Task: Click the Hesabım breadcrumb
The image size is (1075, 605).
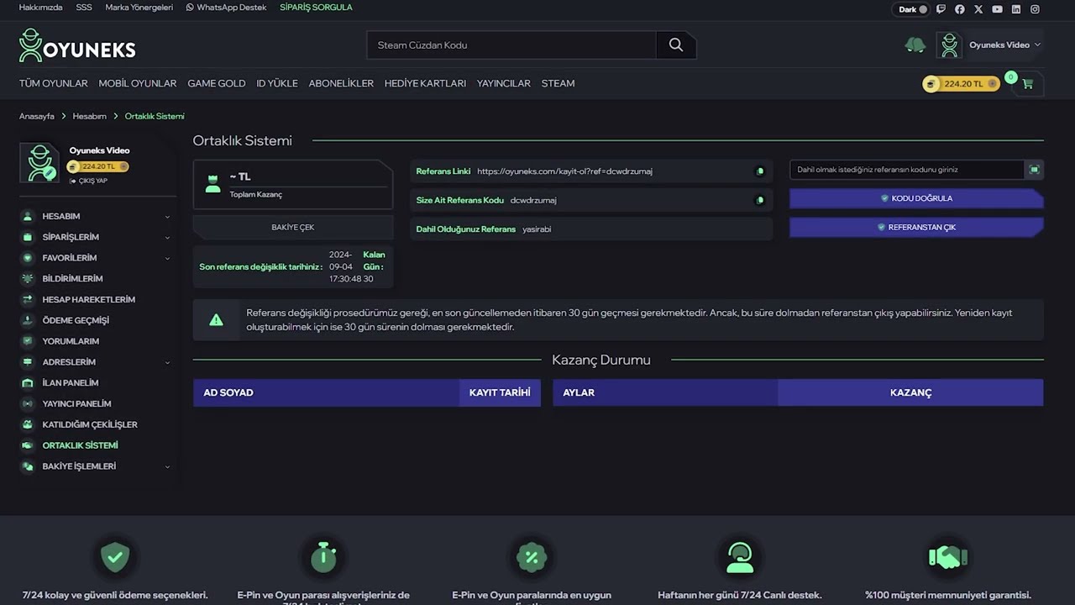Action: 89,116
